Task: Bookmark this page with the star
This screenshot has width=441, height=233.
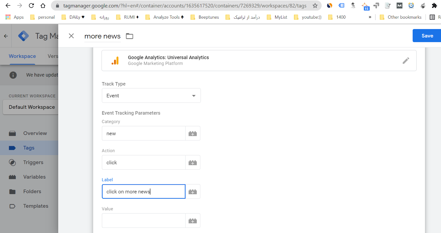Action: tap(315, 6)
